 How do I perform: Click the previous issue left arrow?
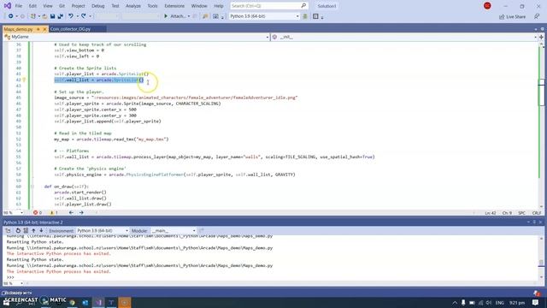coord(71,212)
